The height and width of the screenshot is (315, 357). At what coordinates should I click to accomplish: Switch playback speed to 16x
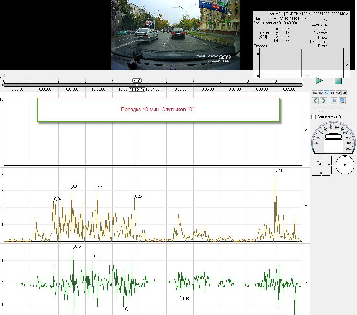tap(338, 93)
